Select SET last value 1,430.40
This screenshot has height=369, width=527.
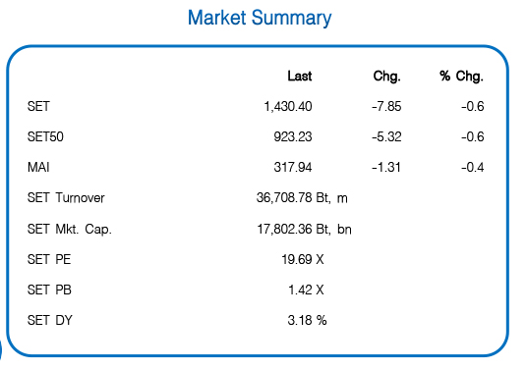[288, 107]
